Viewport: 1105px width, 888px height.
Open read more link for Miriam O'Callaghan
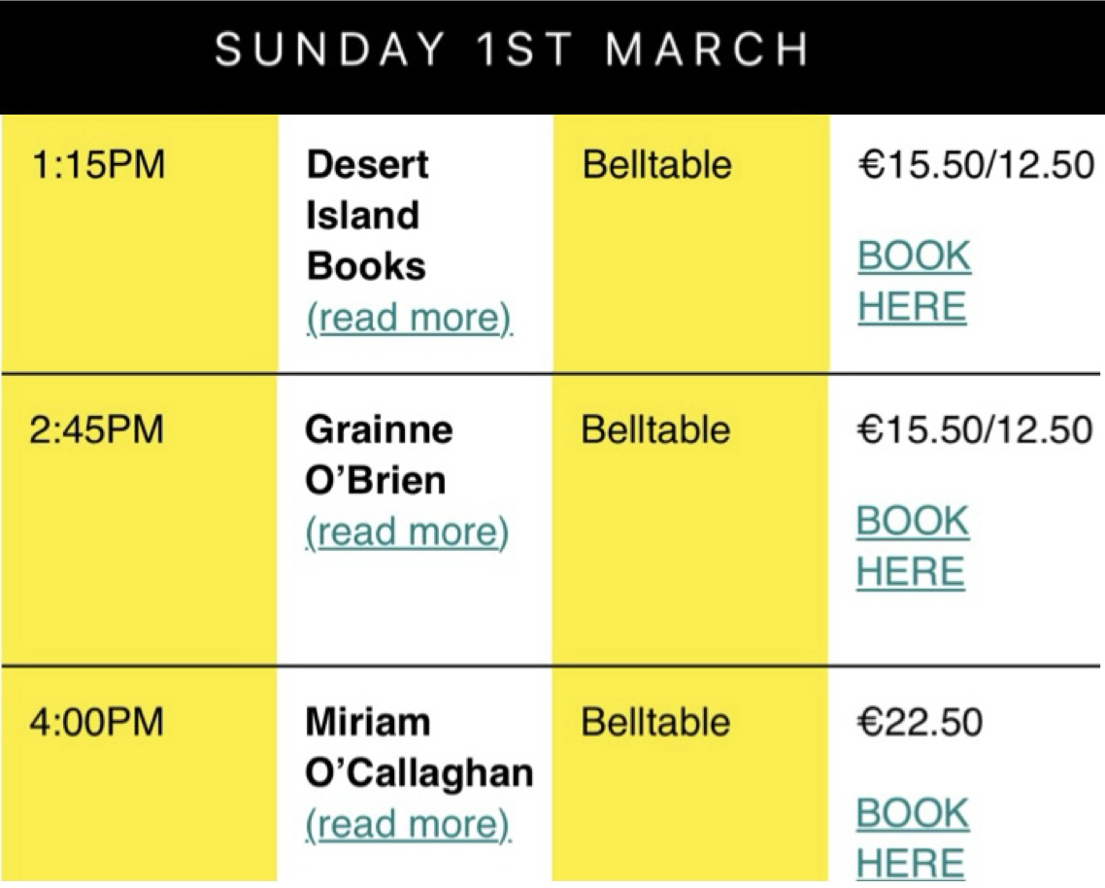[407, 824]
